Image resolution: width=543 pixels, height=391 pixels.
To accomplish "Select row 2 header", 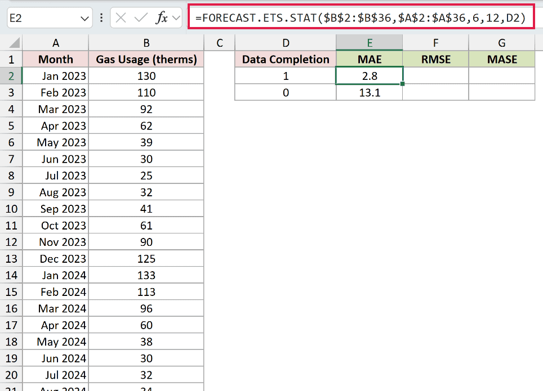I will pyautogui.click(x=11, y=76).
